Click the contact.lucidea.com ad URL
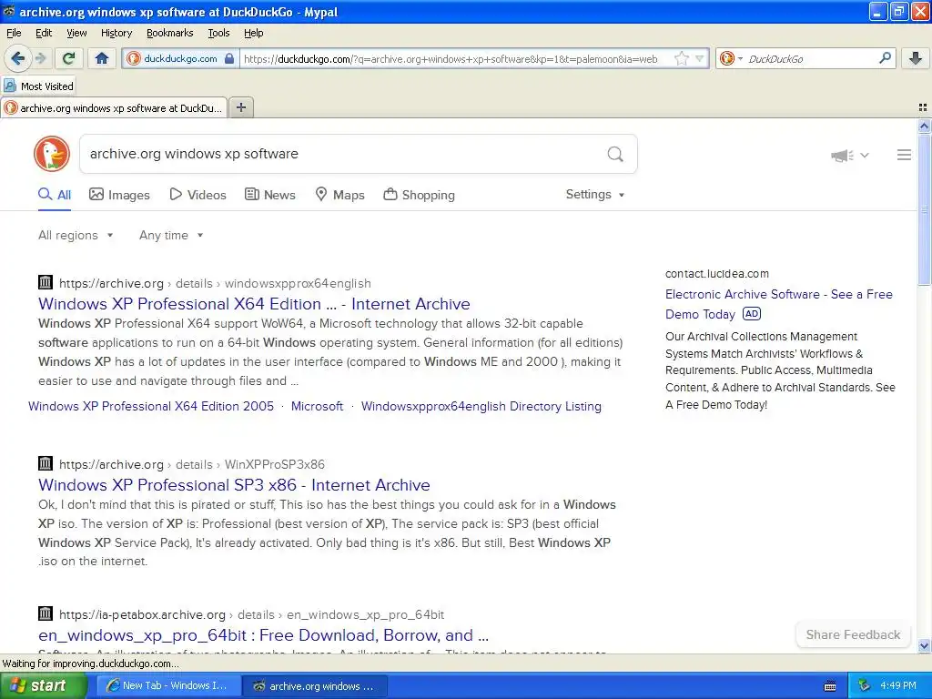Viewport: 932px width, 699px height. 717,274
